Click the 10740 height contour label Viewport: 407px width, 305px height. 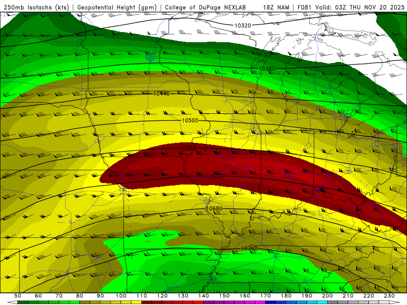249,248
